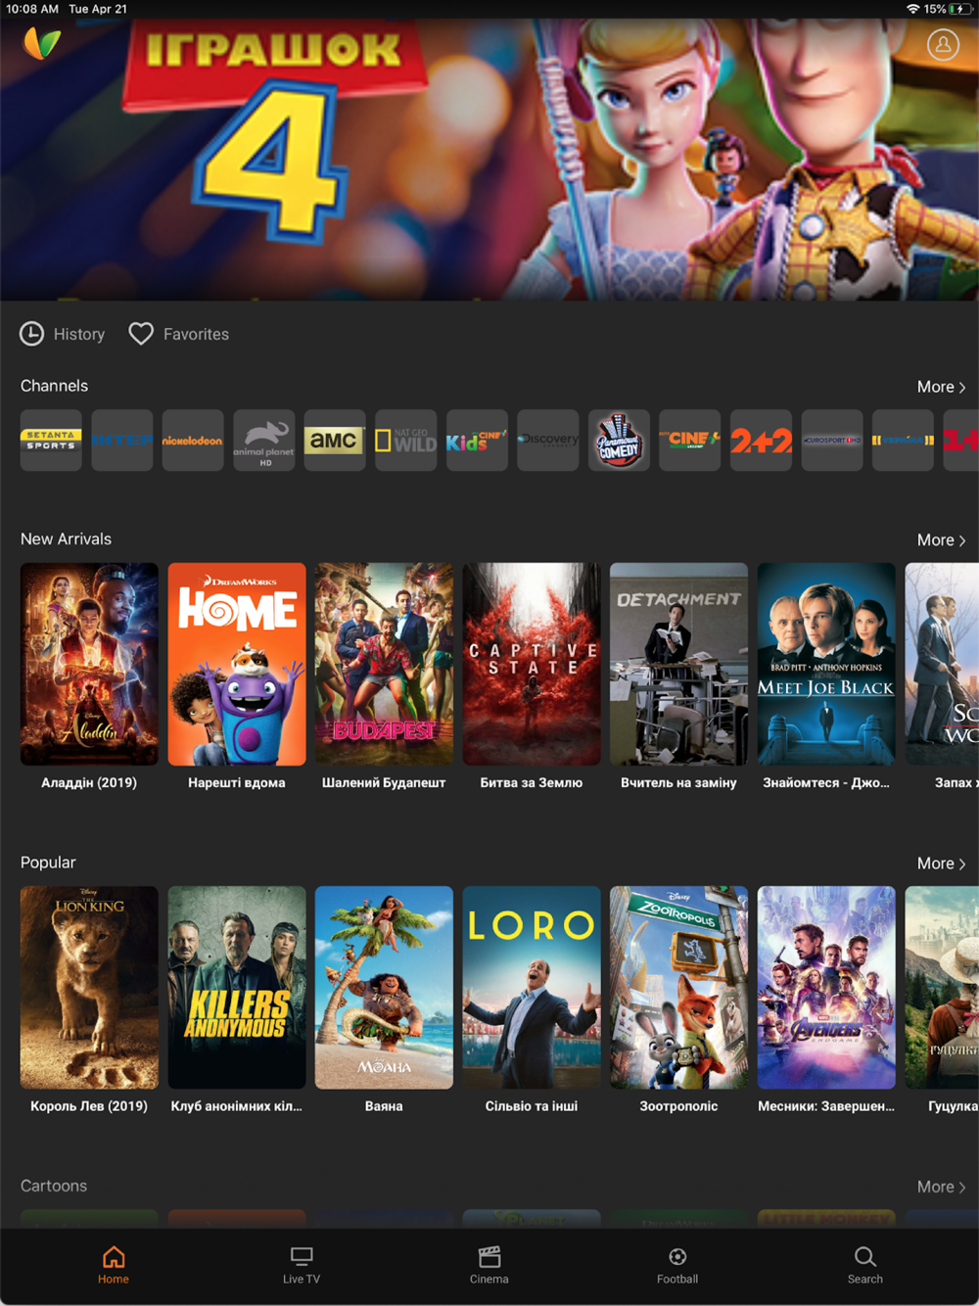Select the 'New Arrivals' section heading

tap(66, 538)
